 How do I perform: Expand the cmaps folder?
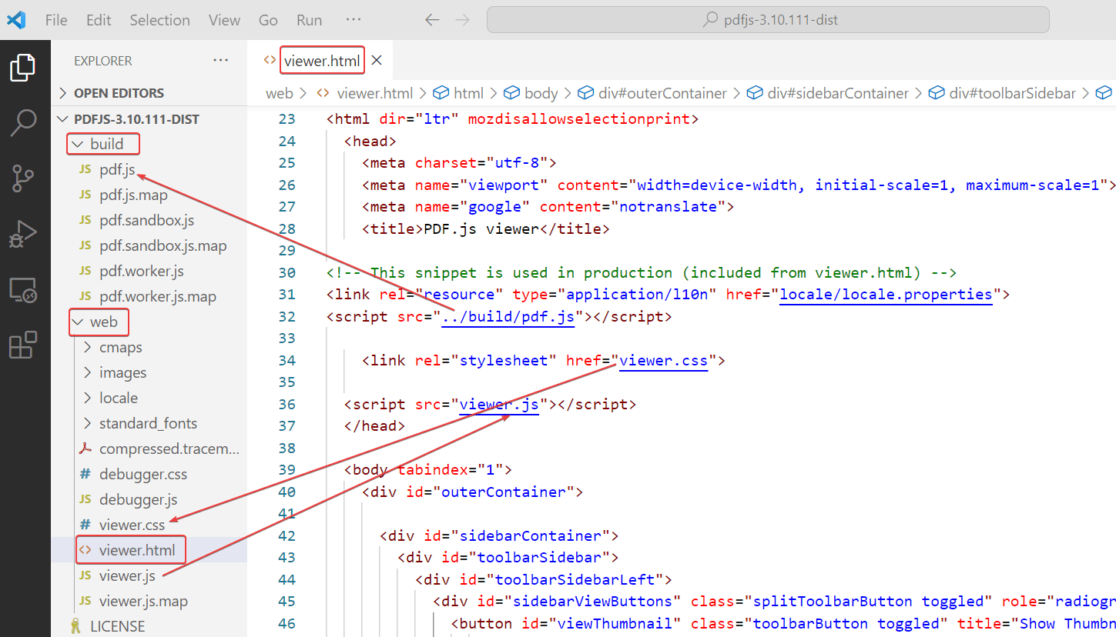coord(149,347)
